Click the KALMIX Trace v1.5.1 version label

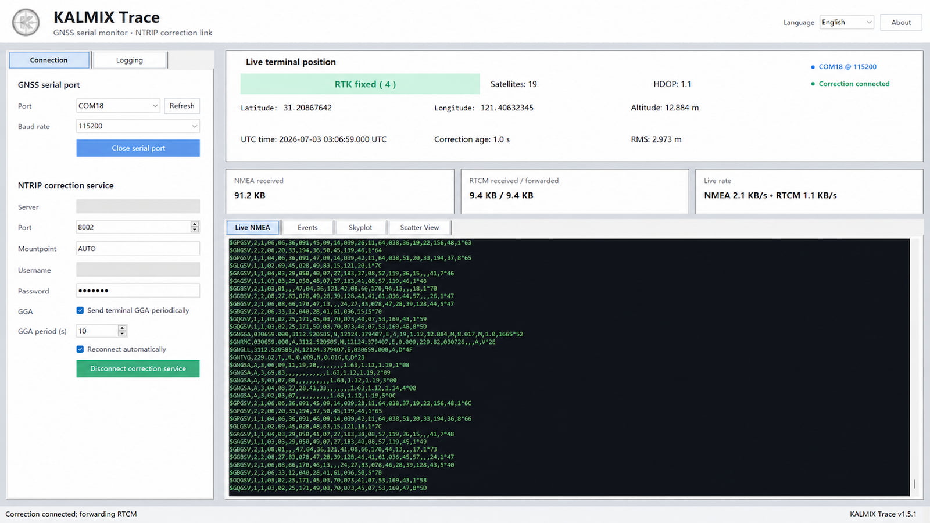(x=883, y=514)
